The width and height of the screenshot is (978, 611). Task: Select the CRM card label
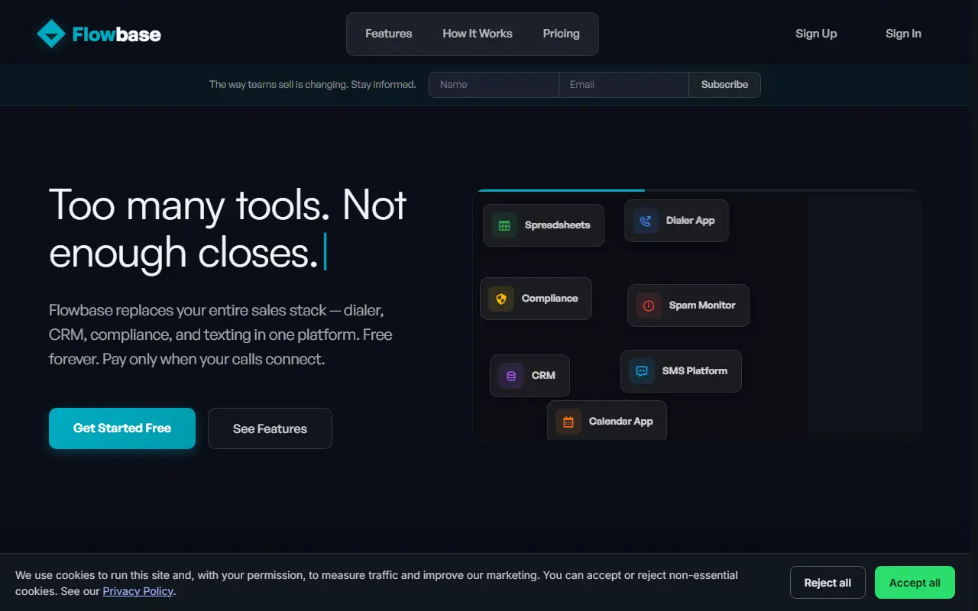point(543,376)
